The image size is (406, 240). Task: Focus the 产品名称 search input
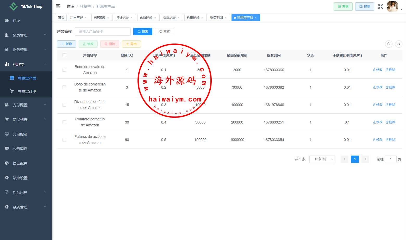[103, 32]
